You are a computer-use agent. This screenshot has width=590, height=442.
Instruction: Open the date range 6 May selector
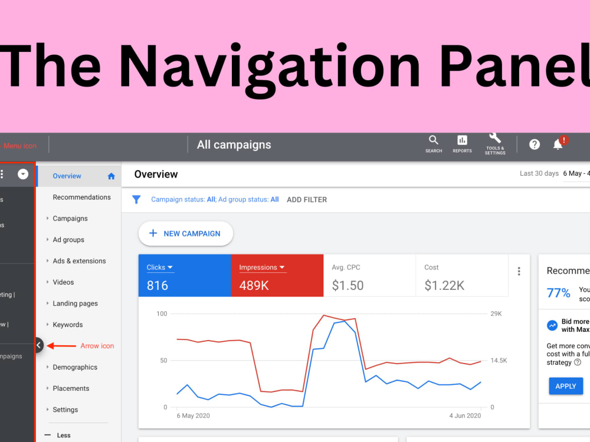576,174
